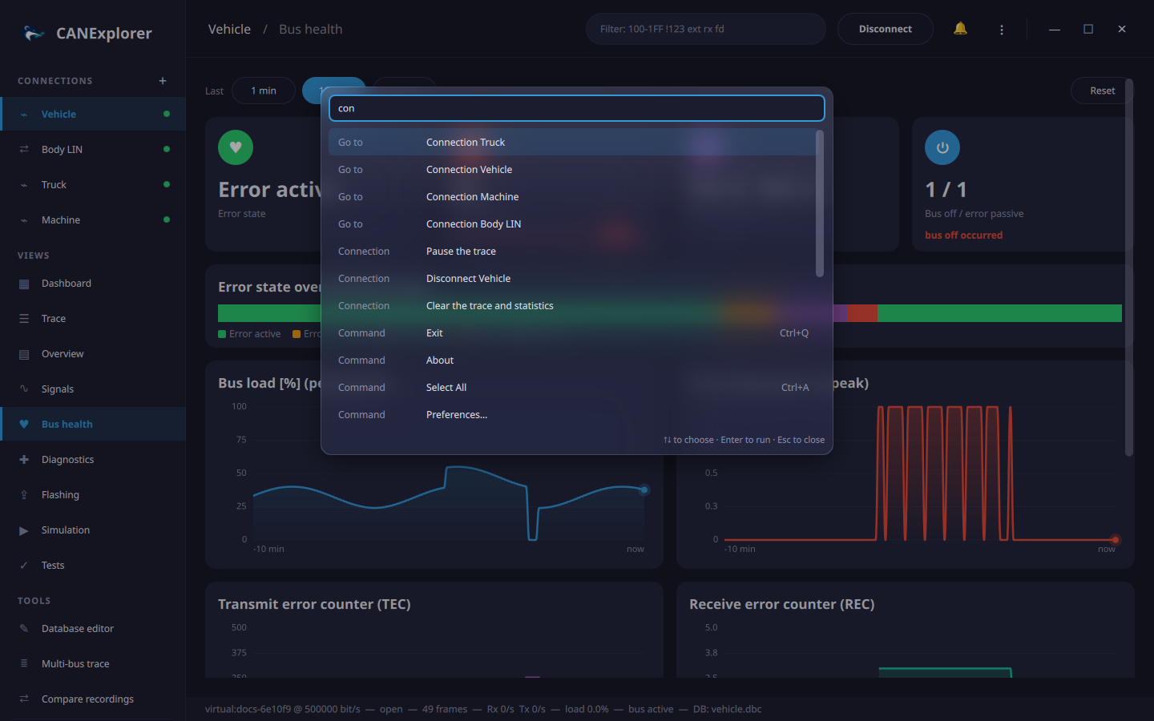Click the Disconnect button
The width and height of the screenshot is (1154, 721).
886,29
